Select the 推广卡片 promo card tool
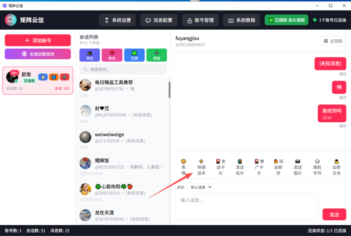Viewport: 351px width, 236px height. click(x=259, y=167)
